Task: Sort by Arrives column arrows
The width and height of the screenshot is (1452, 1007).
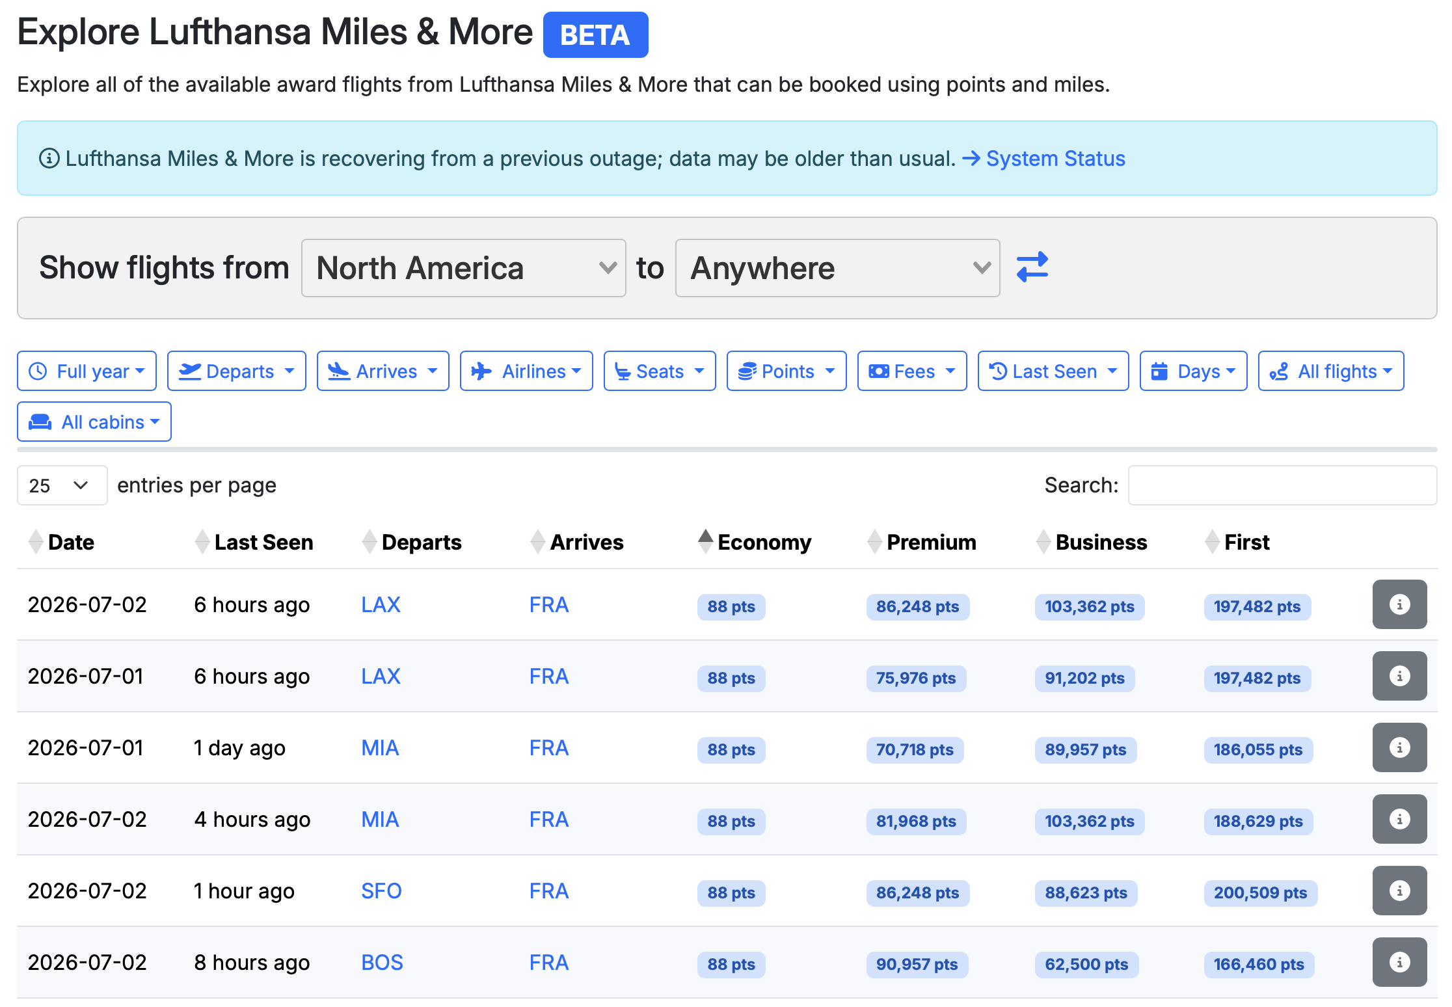Action: click(x=537, y=542)
